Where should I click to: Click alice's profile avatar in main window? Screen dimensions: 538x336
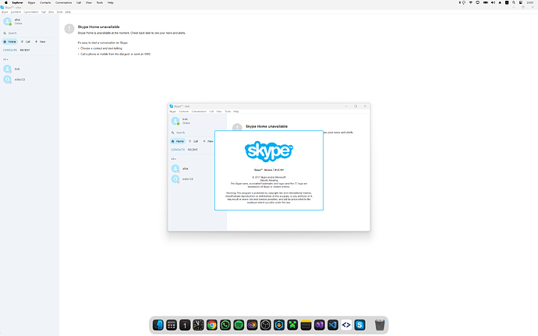[x=7, y=21]
